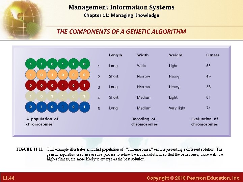
Task: Click the 'Fitness' column header
Action: tap(213, 55)
